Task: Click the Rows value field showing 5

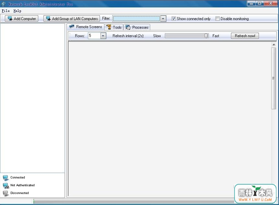Action: click(94, 36)
